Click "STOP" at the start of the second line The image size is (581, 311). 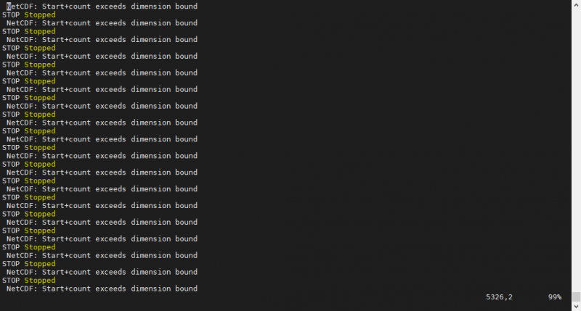click(11, 14)
